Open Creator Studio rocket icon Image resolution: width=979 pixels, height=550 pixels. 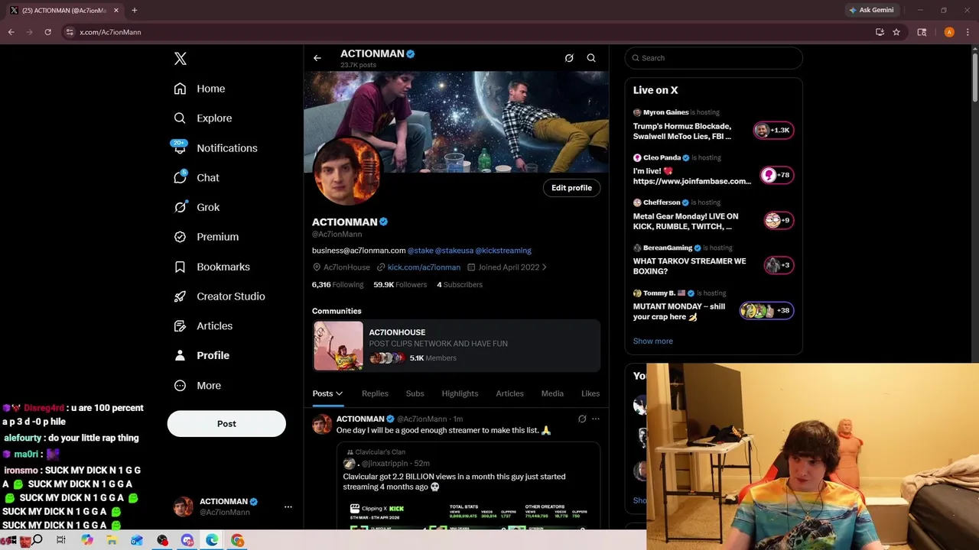click(x=180, y=296)
